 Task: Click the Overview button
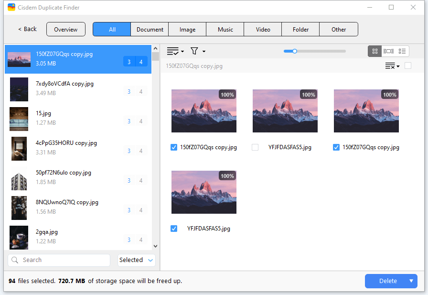click(65, 29)
